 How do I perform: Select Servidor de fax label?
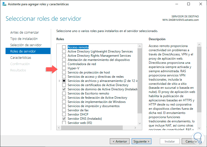click(78, 110)
